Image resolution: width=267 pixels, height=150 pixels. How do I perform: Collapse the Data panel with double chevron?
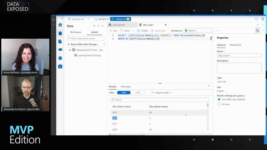pyautogui.click(x=102, y=26)
